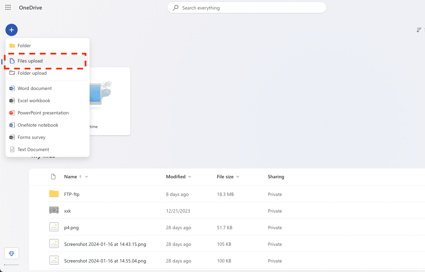Image resolution: width=425 pixels, height=272 pixels.
Task: Open the app launcher grid icon
Action: [8, 7]
